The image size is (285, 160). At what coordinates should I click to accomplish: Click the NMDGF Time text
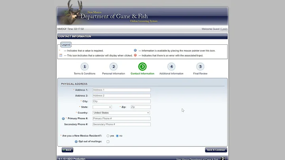pos(71,29)
